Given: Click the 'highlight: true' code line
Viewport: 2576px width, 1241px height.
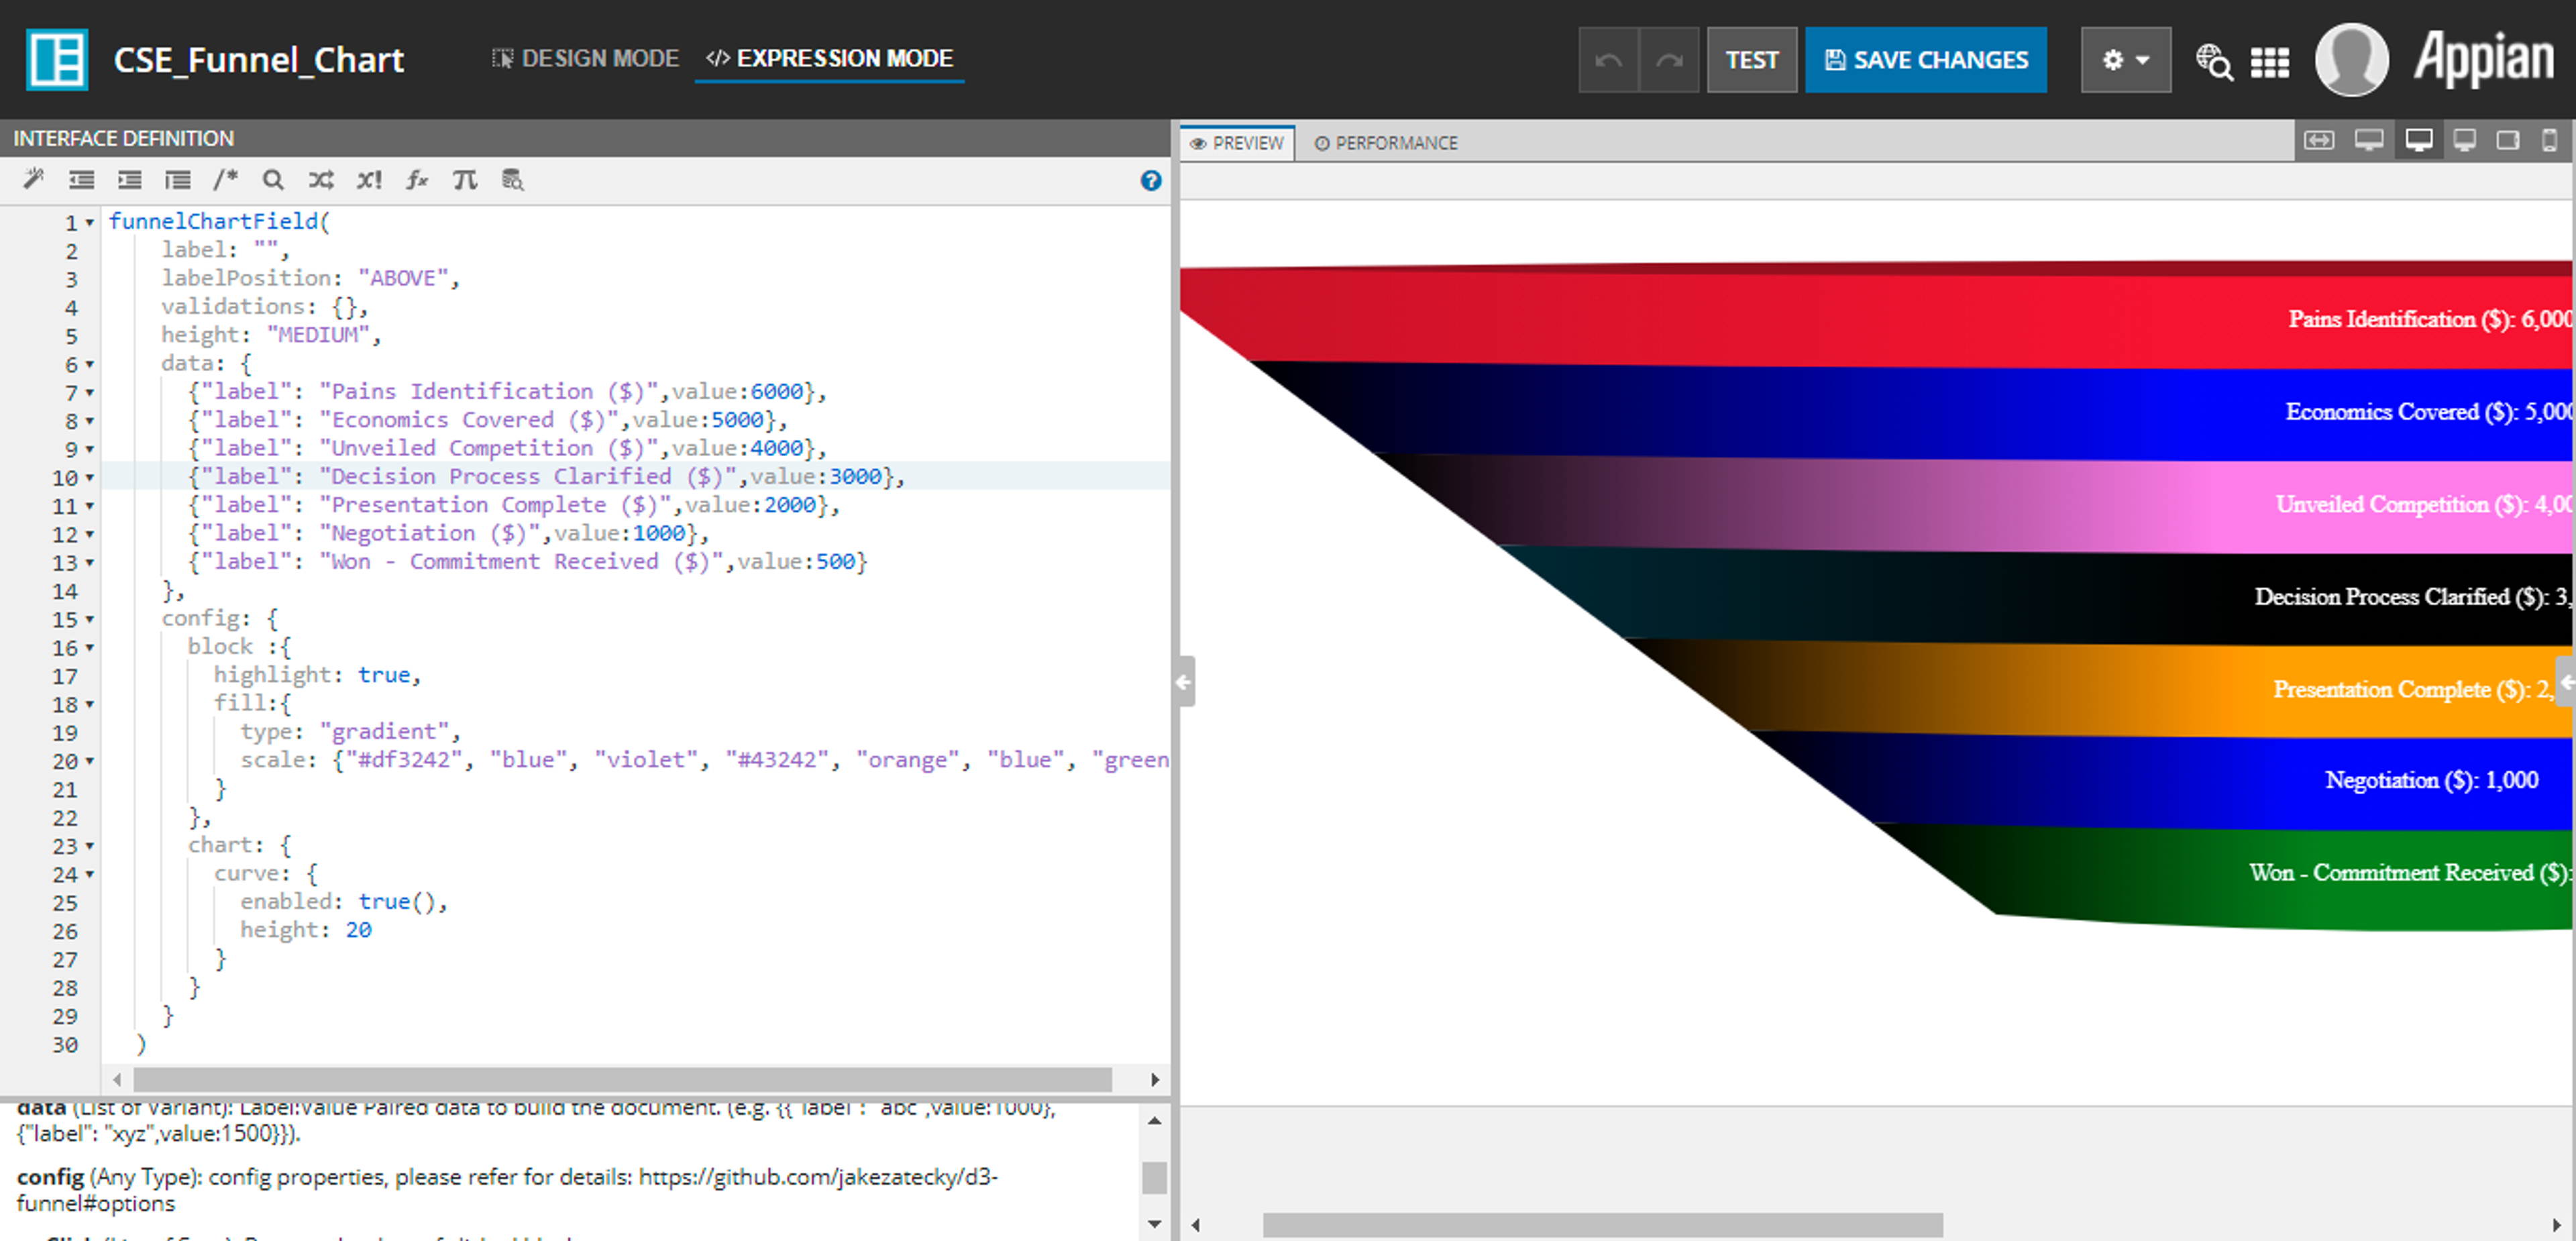Looking at the screenshot, I should (x=317, y=675).
